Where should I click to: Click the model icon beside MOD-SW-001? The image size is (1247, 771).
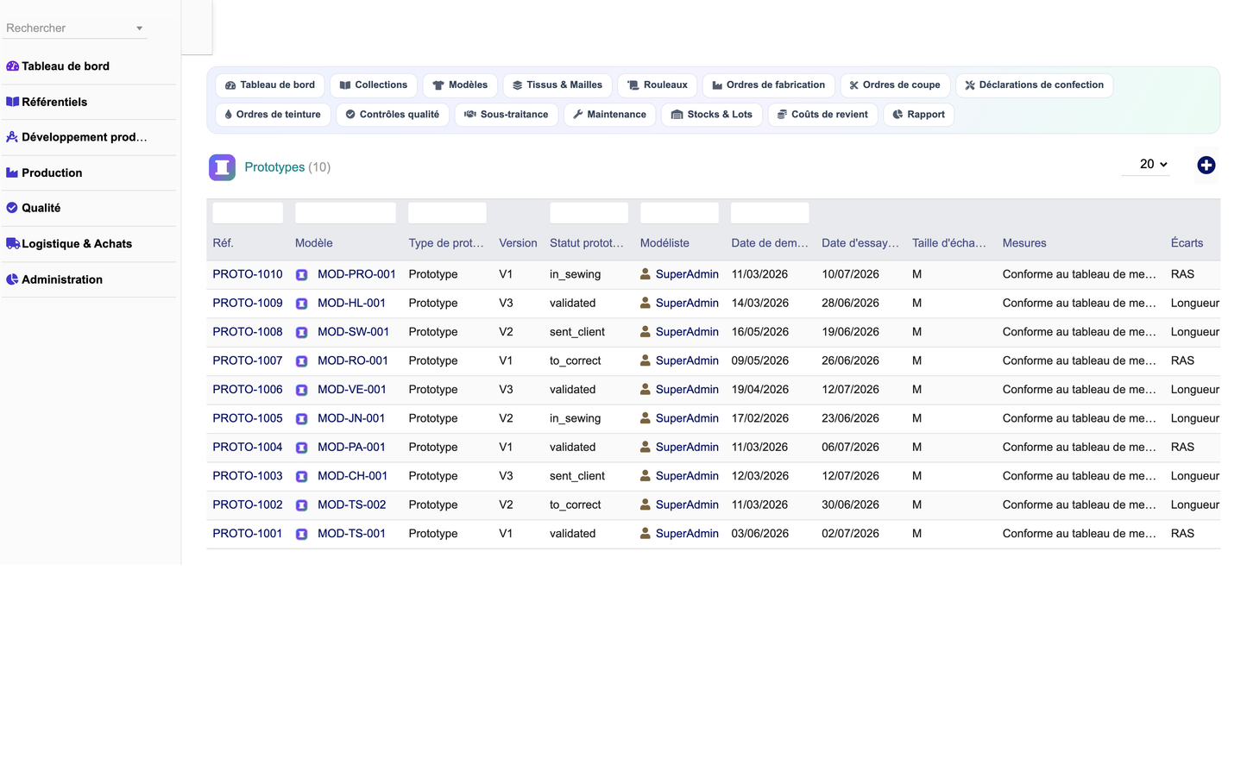point(302,332)
